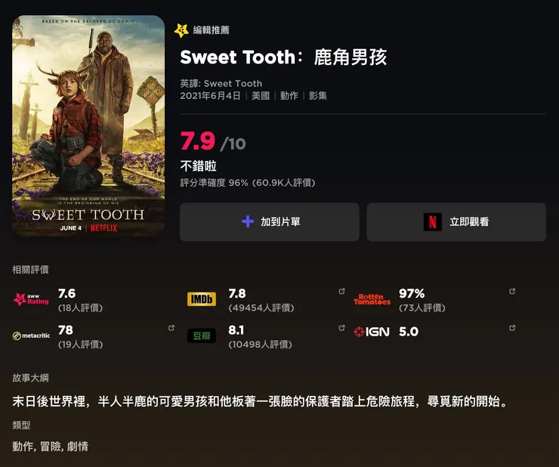Open the Metacritic external link icon

pos(171,328)
